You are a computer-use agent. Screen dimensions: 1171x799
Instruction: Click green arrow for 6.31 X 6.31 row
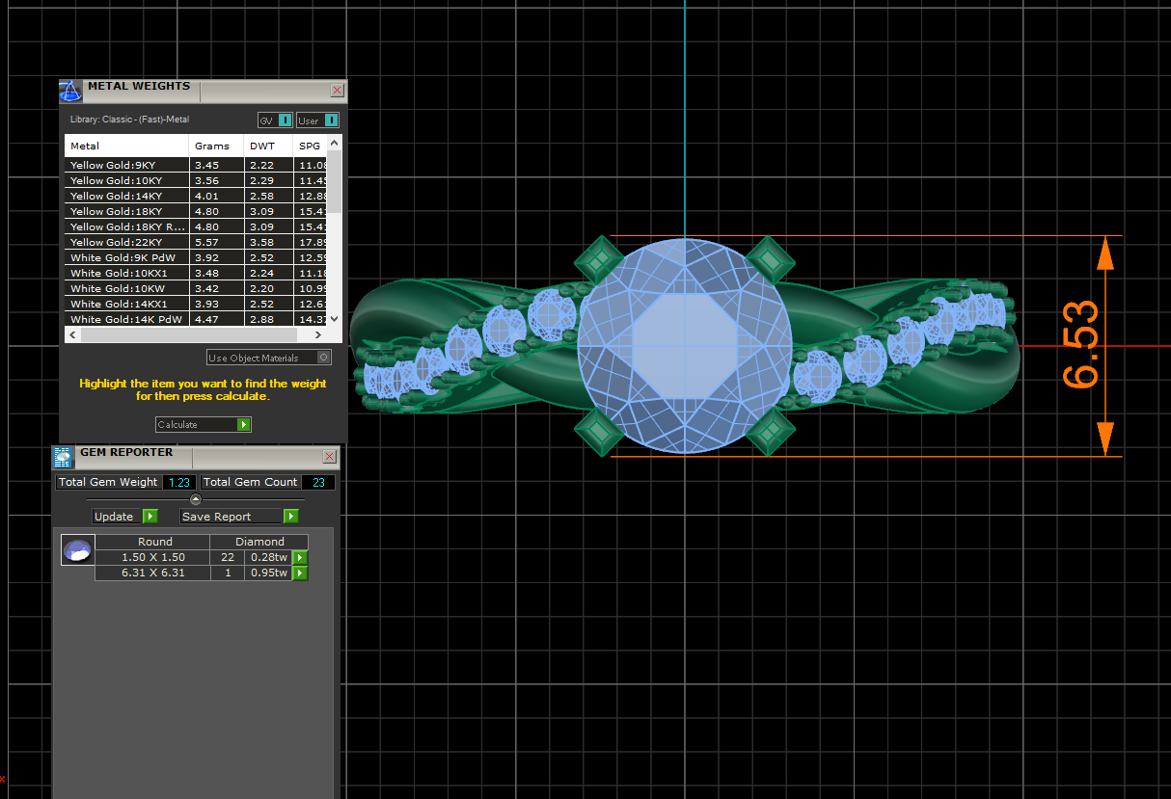(300, 573)
